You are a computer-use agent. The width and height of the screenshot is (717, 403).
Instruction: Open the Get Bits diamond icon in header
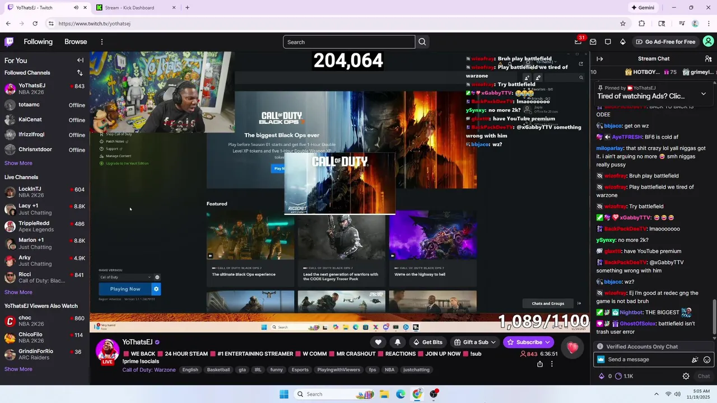click(622, 42)
